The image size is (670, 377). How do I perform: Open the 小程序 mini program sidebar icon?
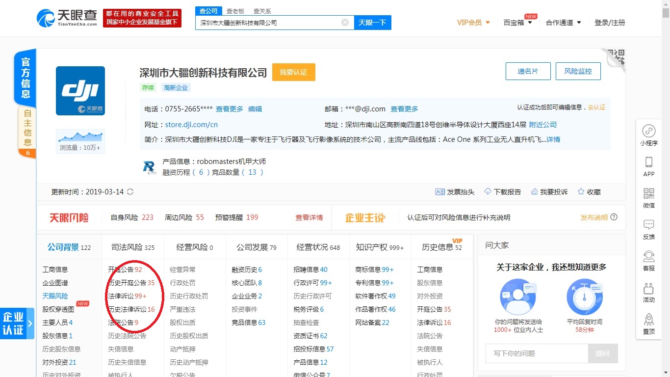point(649,135)
